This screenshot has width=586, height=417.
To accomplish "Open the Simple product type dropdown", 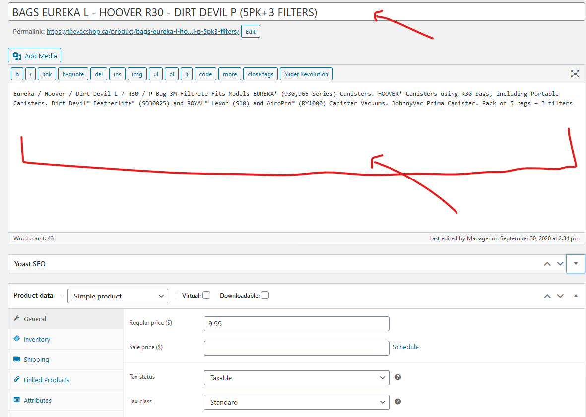I will [x=118, y=296].
